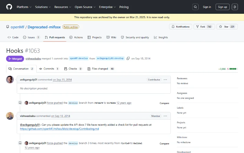Click the Sign up button
The width and height of the screenshot is (244, 153).
(222, 7)
